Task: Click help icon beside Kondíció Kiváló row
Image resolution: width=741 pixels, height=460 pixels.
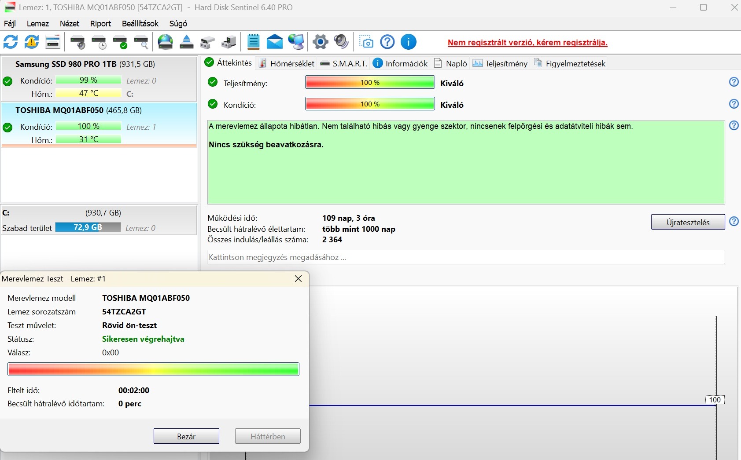Action: (734, 104)
